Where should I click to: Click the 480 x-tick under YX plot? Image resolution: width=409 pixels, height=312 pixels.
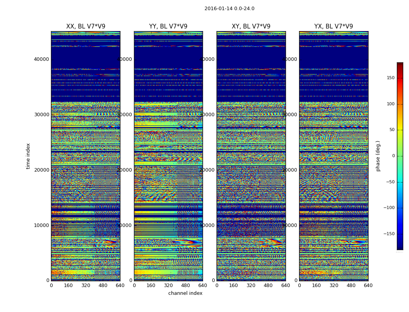[x=351, y=285]
